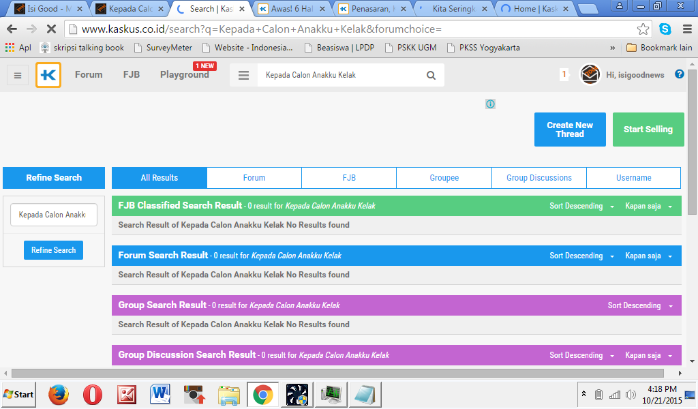Open the system monitor taskbar icon

coord(331,395)
